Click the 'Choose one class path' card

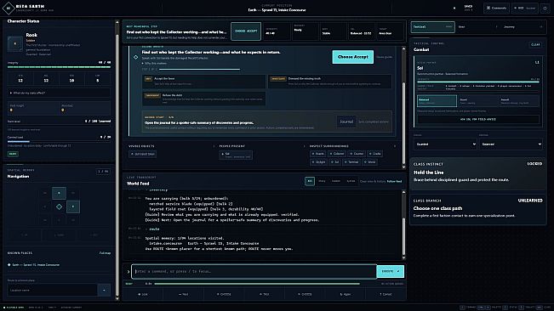[477, 209]
